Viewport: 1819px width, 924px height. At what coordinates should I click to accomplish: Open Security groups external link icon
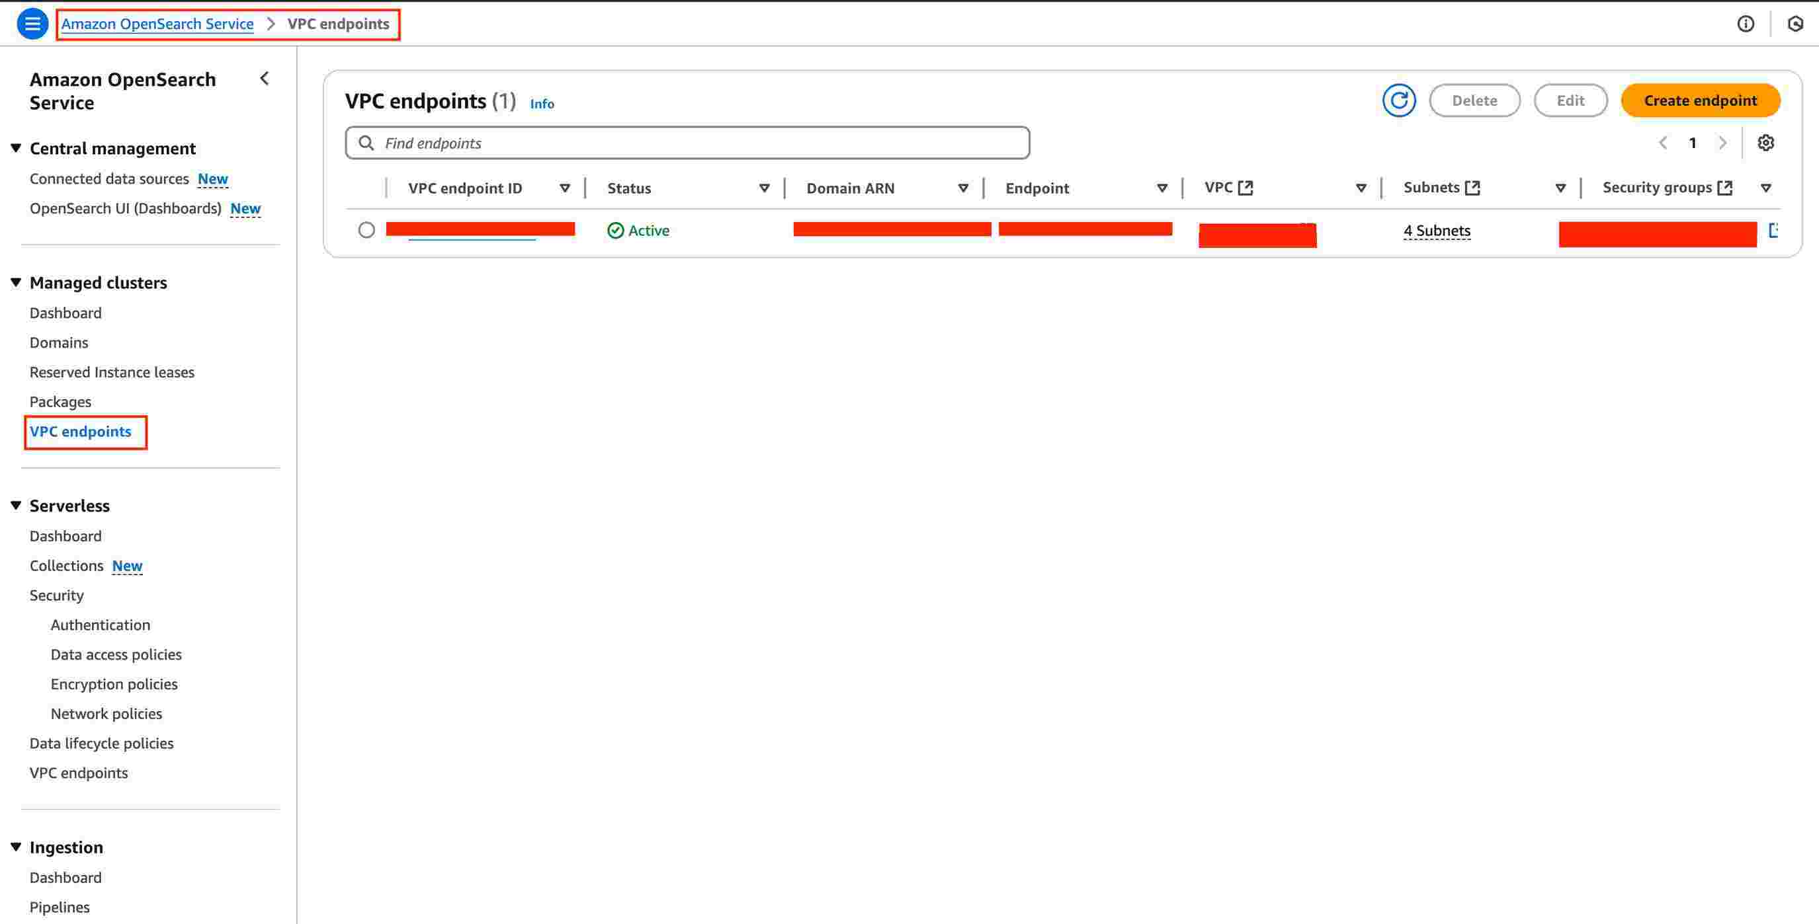coord(1725,188)
